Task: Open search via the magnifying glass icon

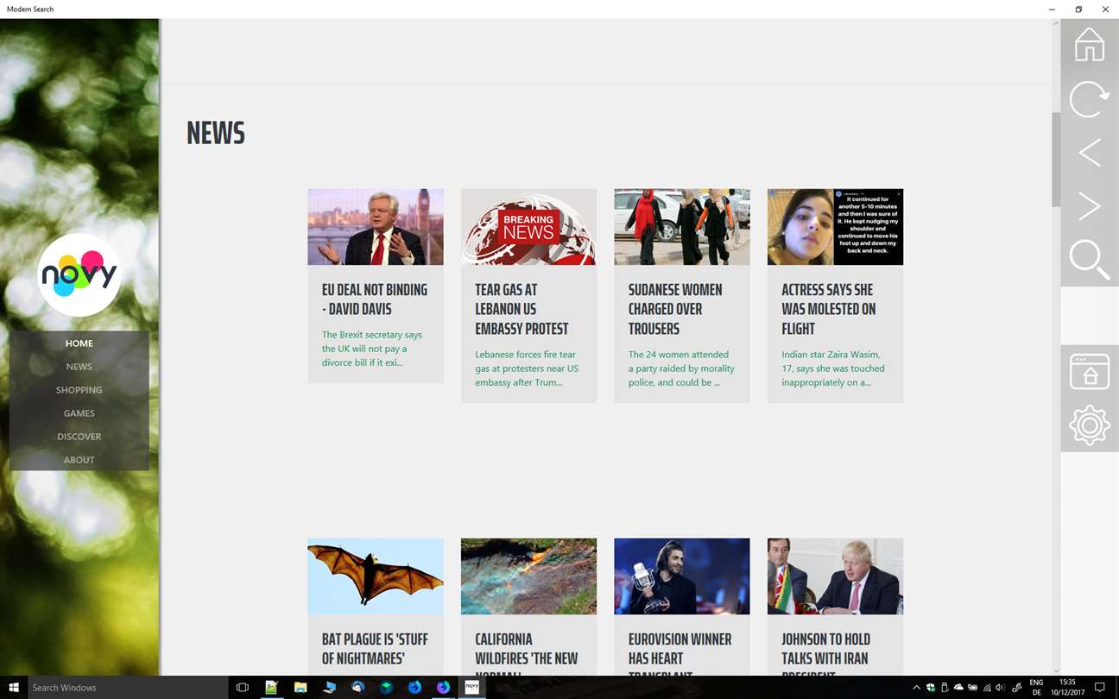Action: tap(1090, 260)
